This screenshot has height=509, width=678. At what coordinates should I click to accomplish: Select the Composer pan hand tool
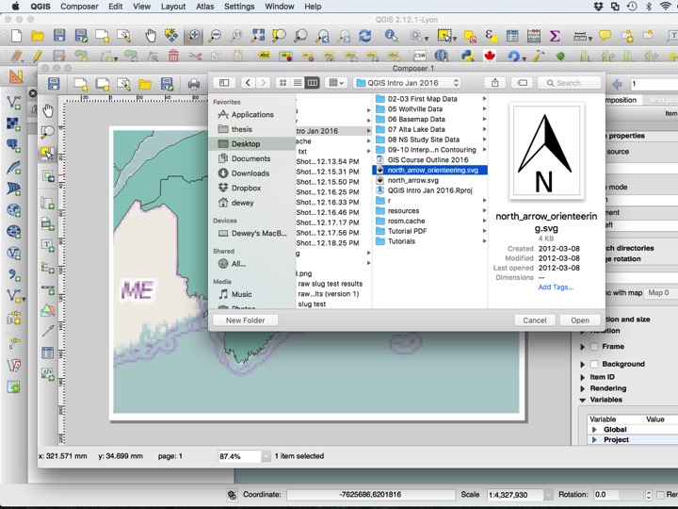pos(48,111)
